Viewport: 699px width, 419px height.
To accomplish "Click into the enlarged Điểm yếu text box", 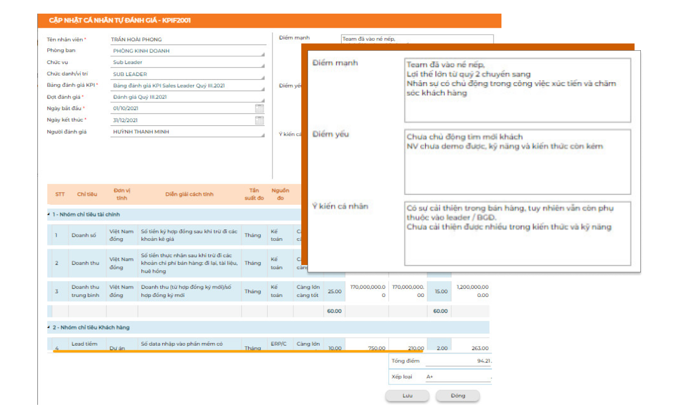I will 517,162.
